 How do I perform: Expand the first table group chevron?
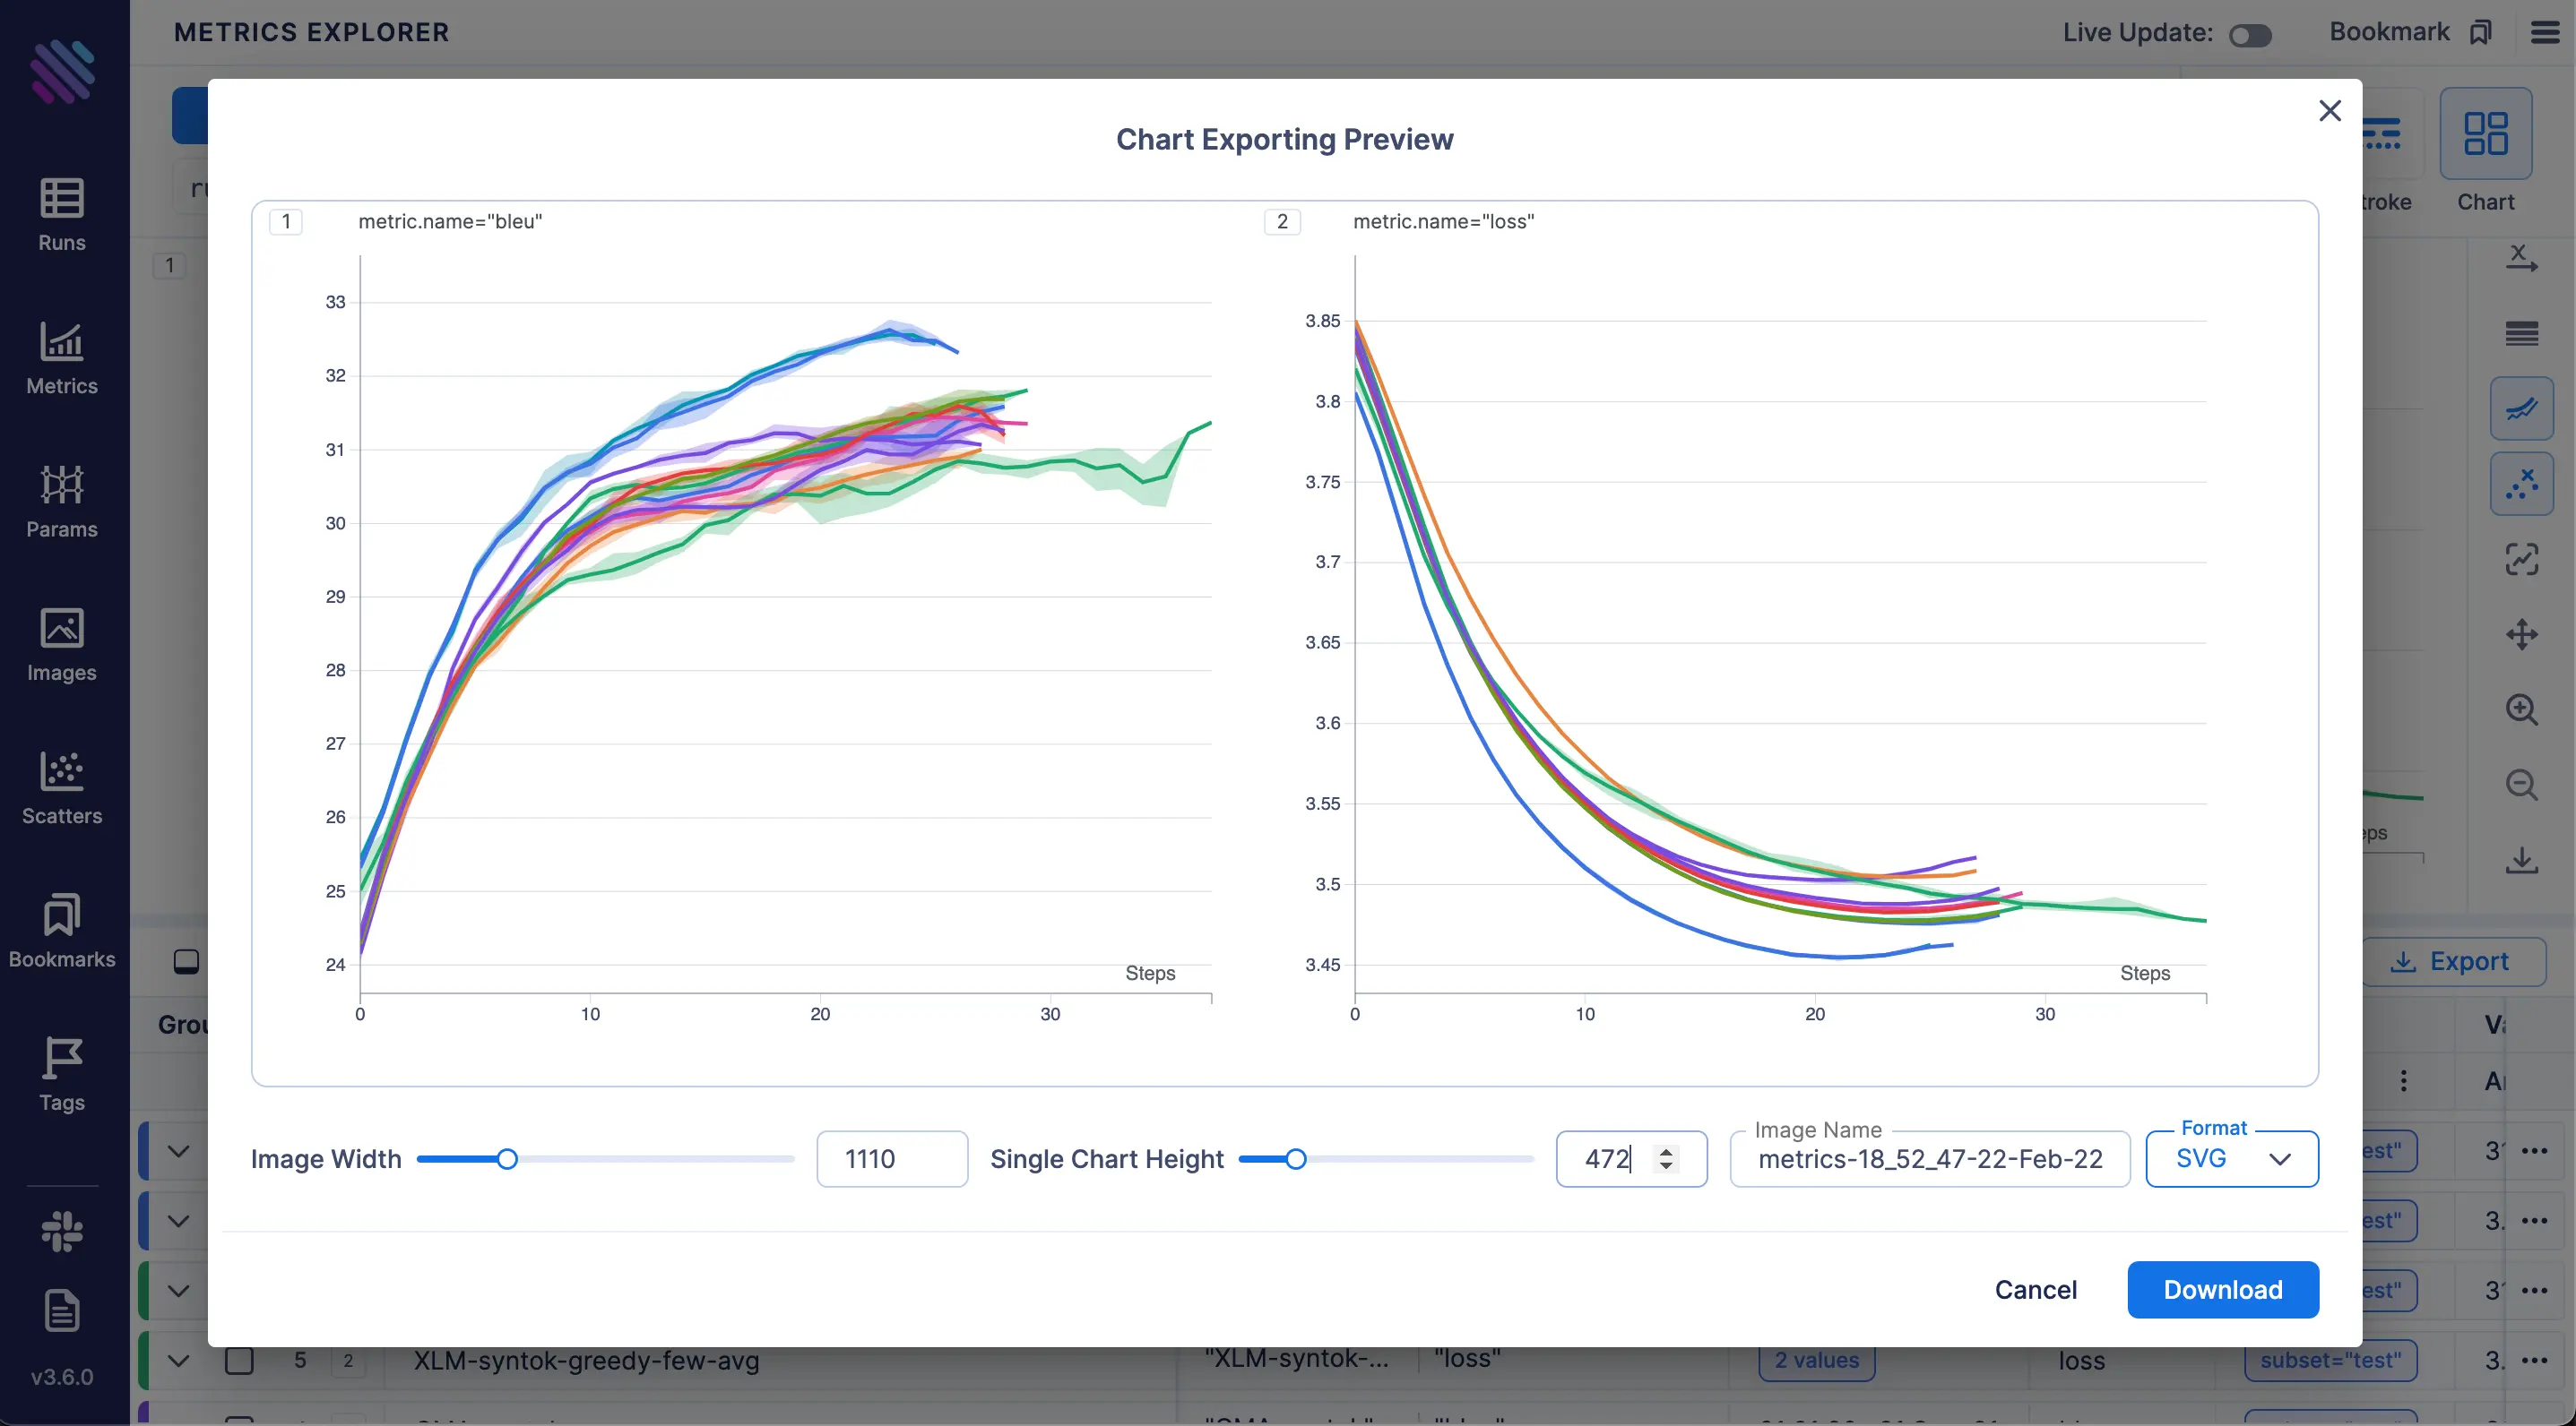coord(178,1150)
